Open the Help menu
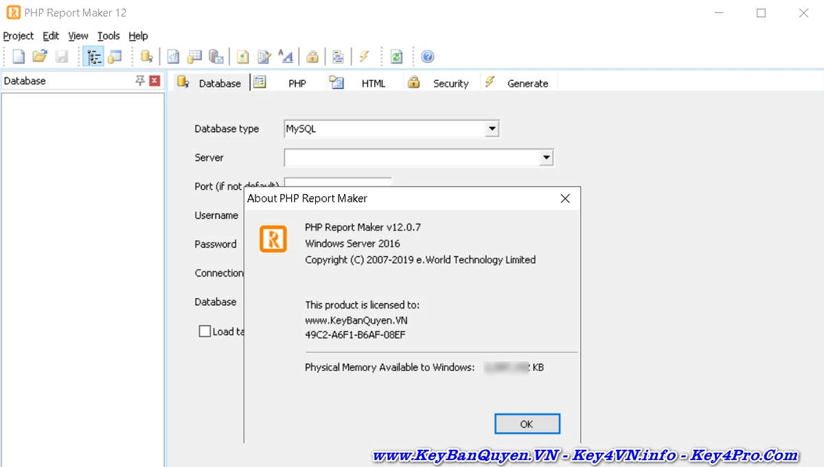Image resolution: width=824 pixels, height=467 pixels. click(x=138, y=36)
